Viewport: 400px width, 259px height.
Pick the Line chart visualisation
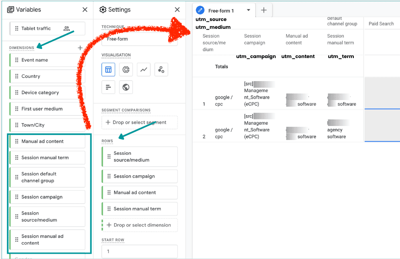[x=144, y=70]
